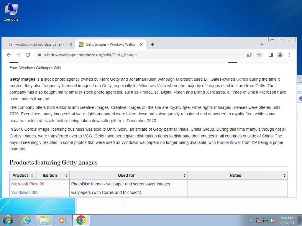Click the 'wallpapers (with Corbis and Microsoft)' cell

[129, 192]
